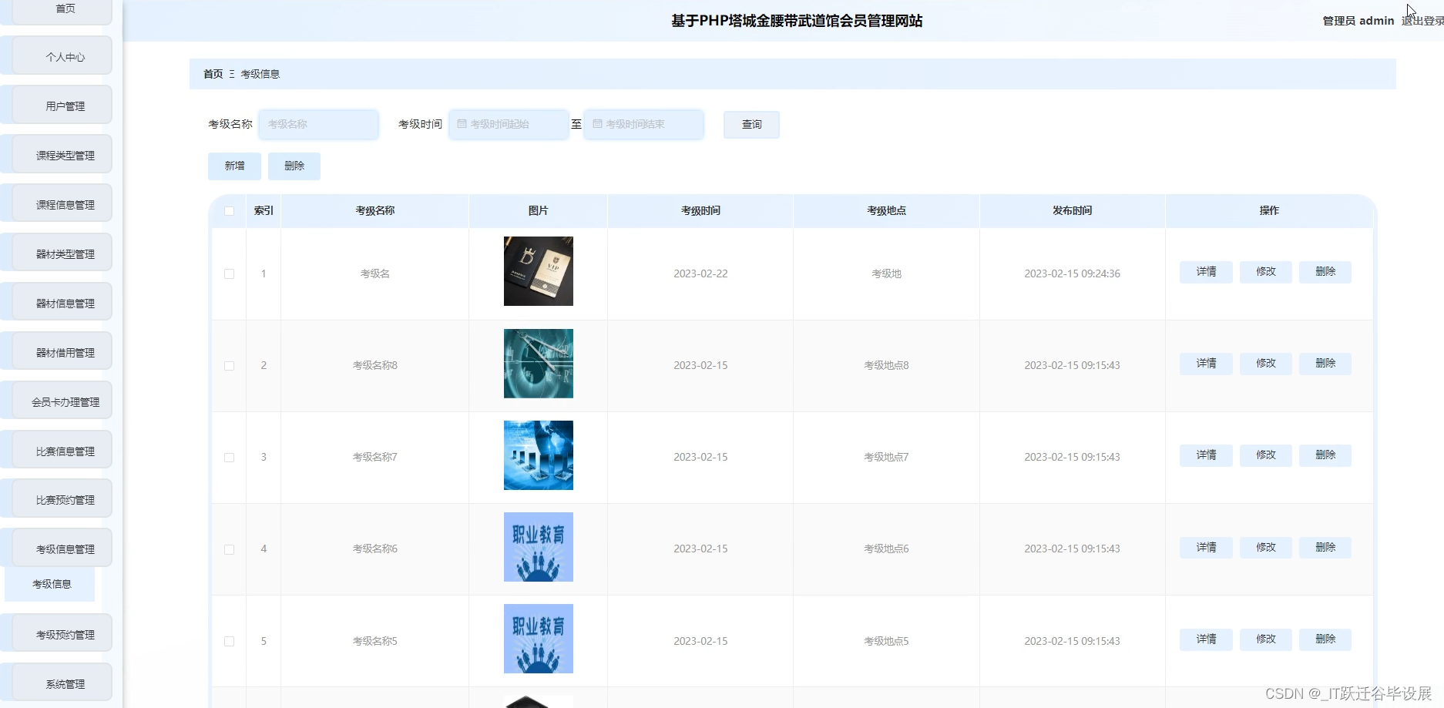Viewport: 1444px width, 708px height.
Task: Click the 考级时间 column header
Action: [700, 211]
